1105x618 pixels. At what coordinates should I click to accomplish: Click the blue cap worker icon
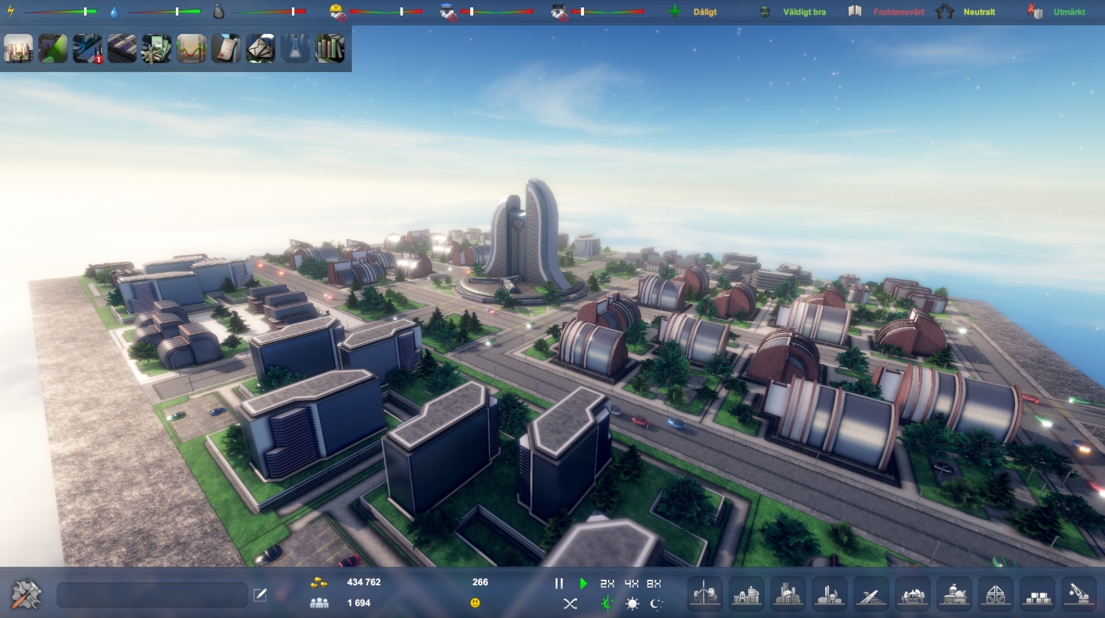[x=448, y=11]
